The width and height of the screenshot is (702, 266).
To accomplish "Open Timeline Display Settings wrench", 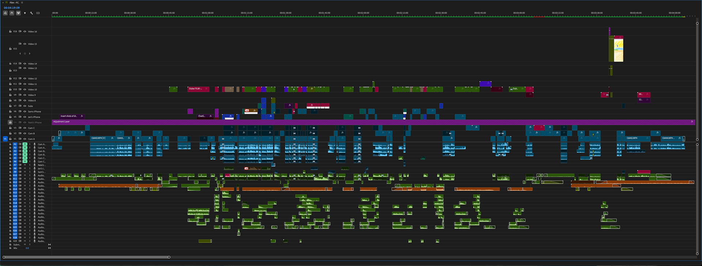I will [31, 13].
